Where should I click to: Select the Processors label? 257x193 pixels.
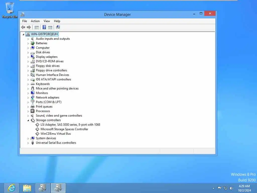pos(43,111)
